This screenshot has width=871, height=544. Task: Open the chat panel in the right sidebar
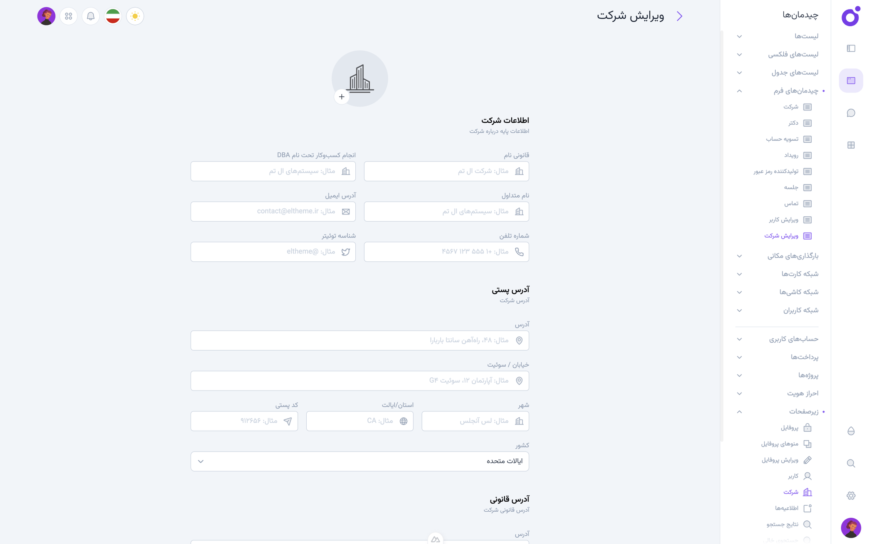tap(851, 113)
